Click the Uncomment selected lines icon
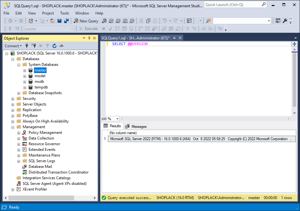The image size is (300, 211). [x=194, y=29]
